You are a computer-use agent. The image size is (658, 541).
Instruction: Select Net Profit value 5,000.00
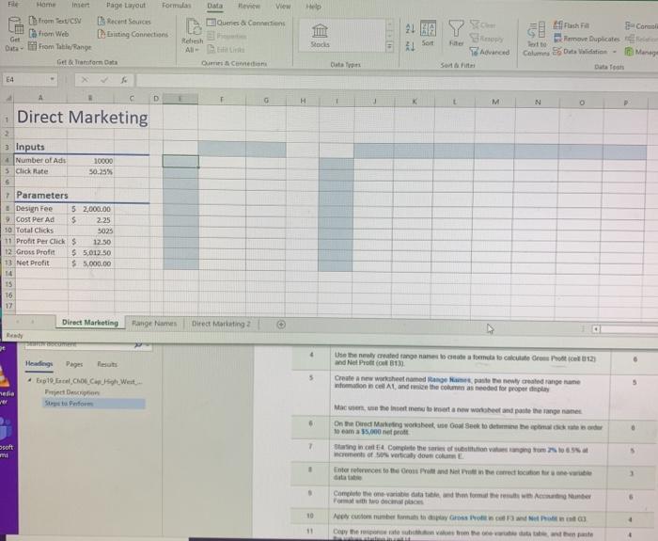[x=91, y=263]
